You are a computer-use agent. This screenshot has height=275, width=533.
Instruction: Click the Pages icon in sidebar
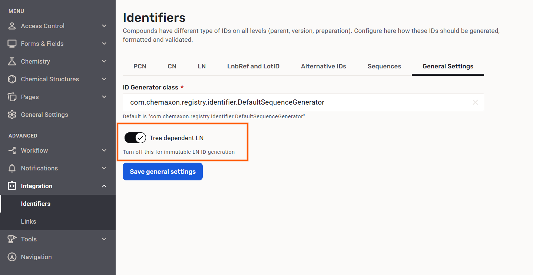[x=12, y=97]
